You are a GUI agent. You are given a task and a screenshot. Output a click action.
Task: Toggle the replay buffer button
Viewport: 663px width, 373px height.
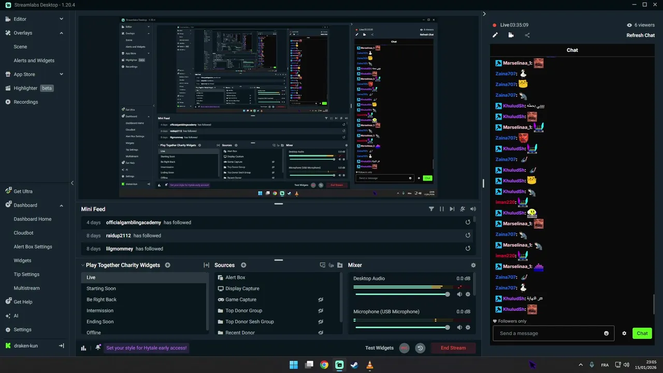pos(420,348)
